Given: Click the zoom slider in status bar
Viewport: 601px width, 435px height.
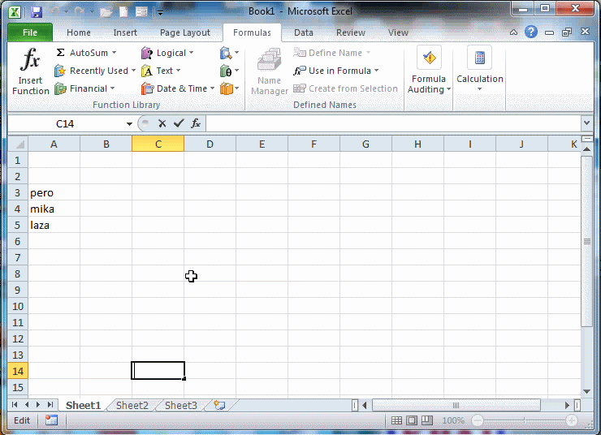Looking at the screenshot, I should point(525,420).
